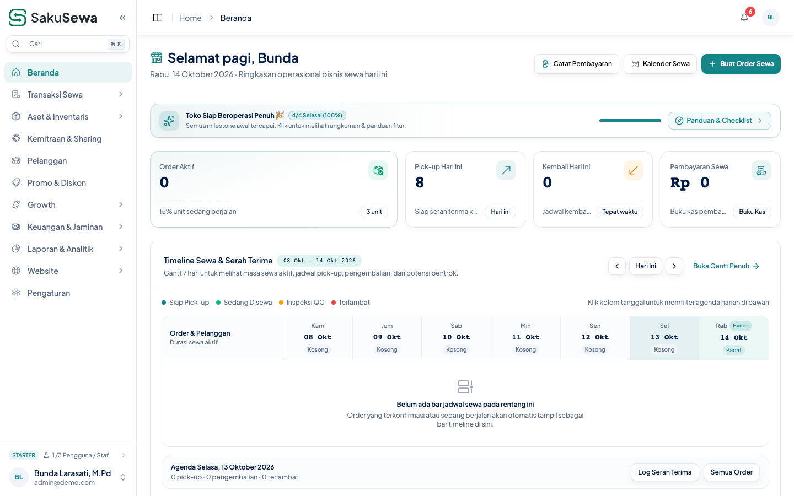Click the sparkle icon in milestone banner
794x496 pixels.
tap(169, 121)
